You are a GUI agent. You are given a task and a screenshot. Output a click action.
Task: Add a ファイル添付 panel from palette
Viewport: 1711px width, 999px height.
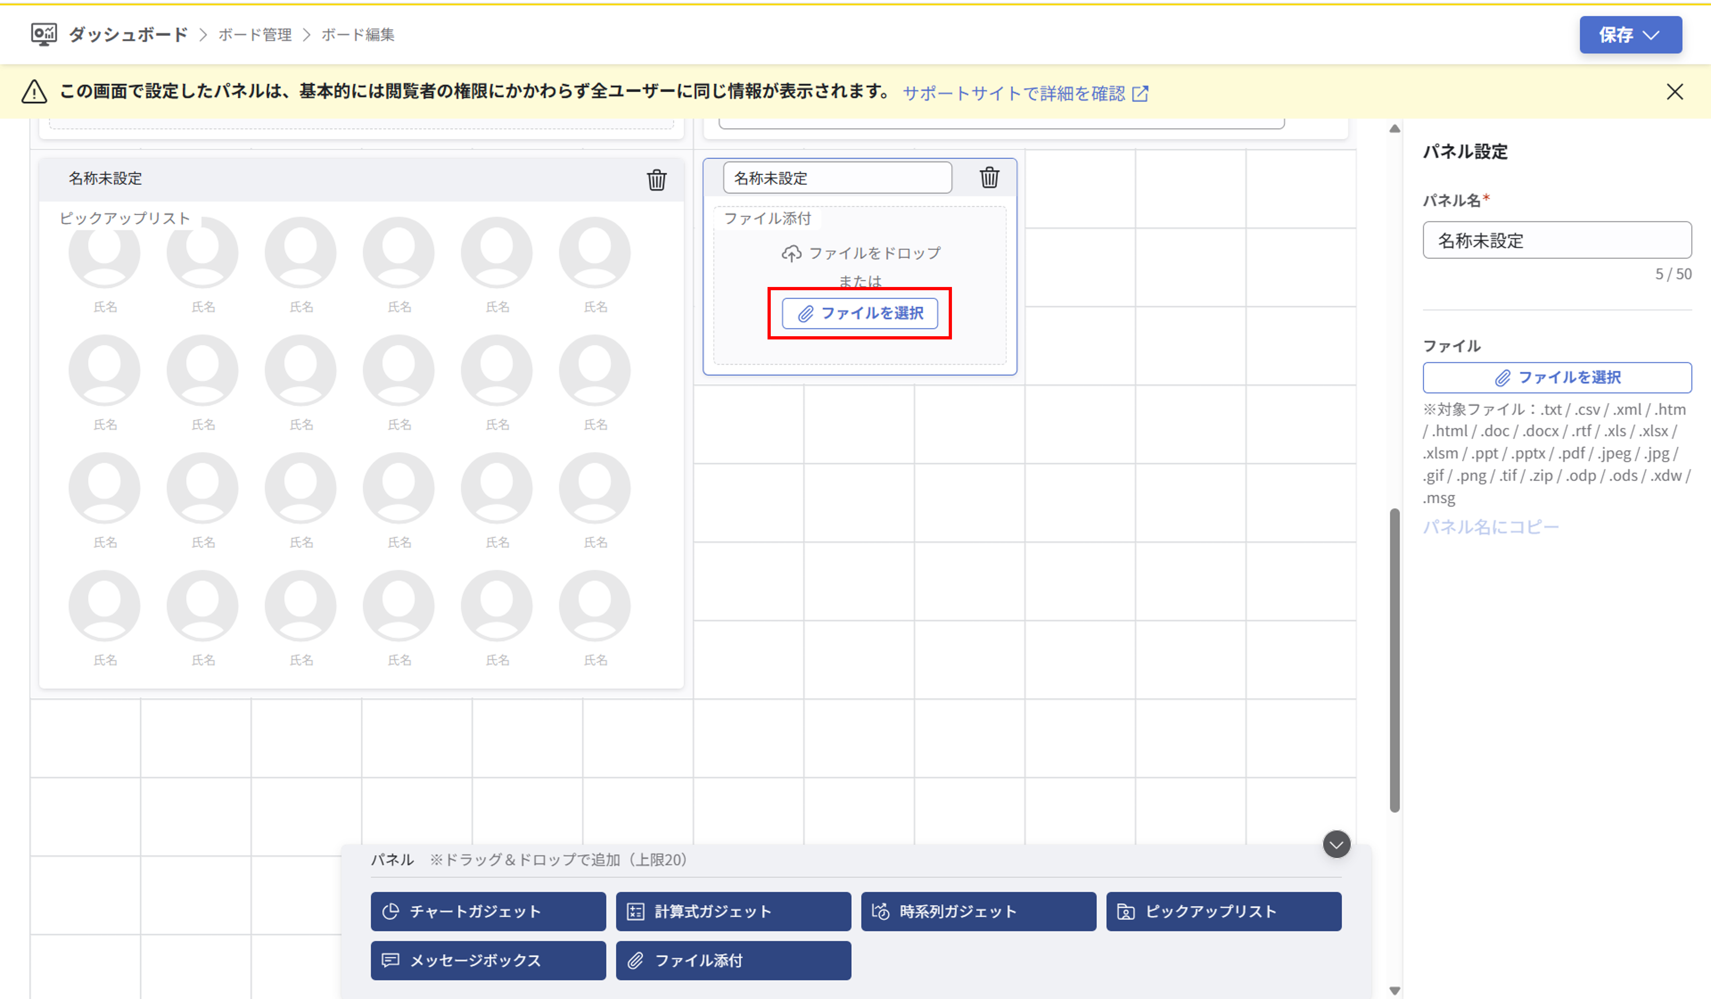733,960
